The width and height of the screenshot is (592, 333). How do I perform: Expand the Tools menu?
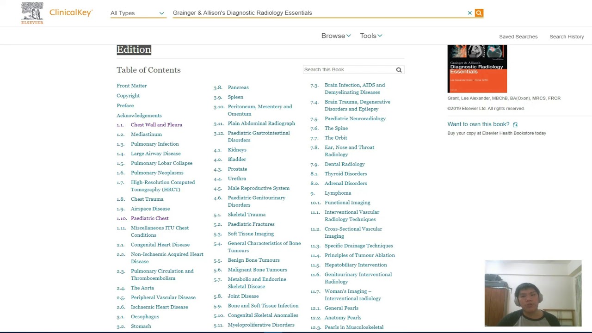(371, 36)
